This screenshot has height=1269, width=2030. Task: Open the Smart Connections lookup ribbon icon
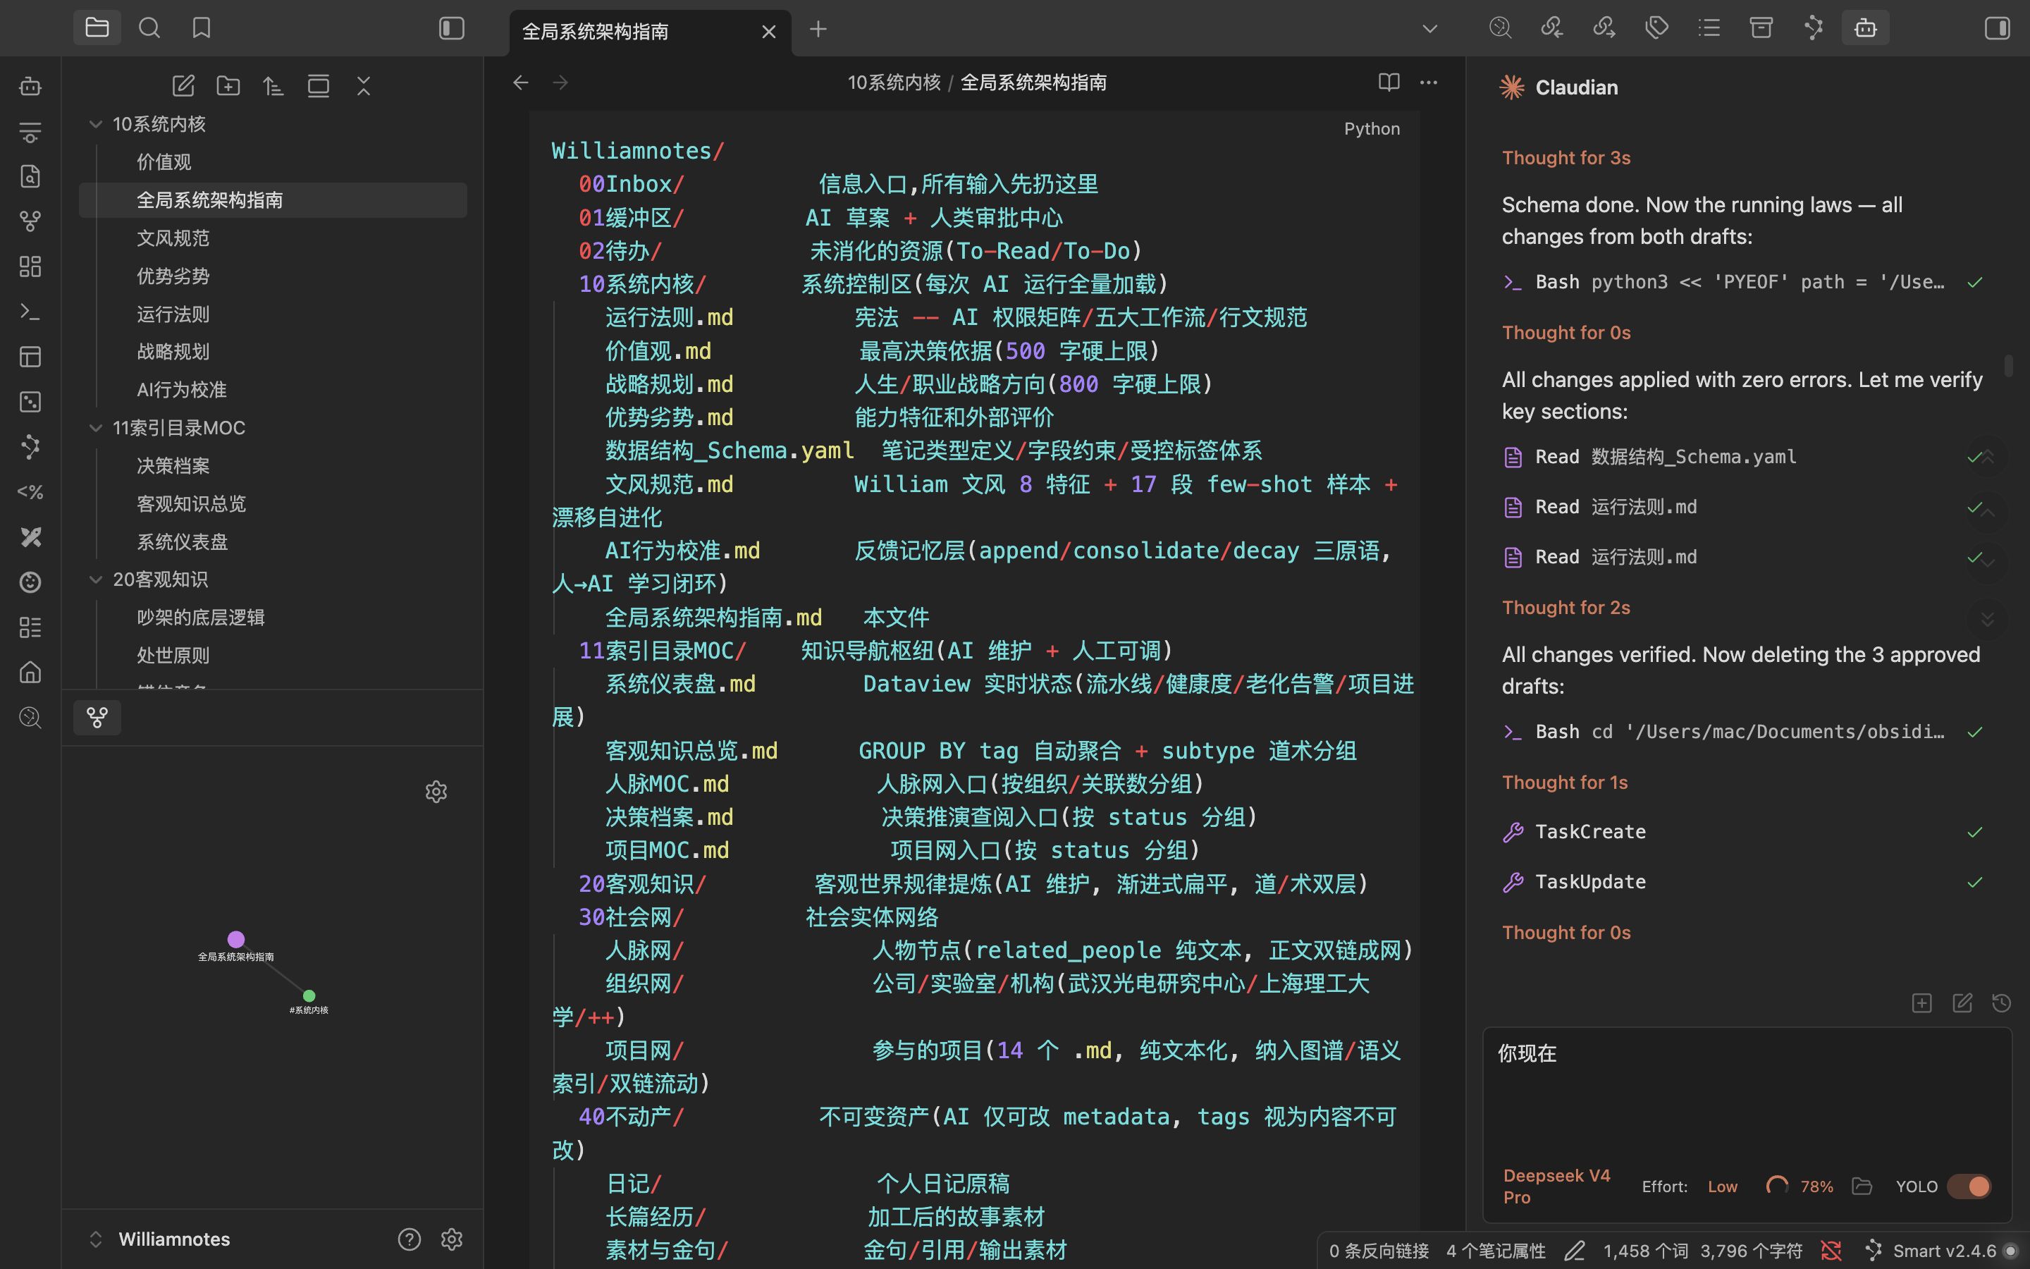[30, 718]
